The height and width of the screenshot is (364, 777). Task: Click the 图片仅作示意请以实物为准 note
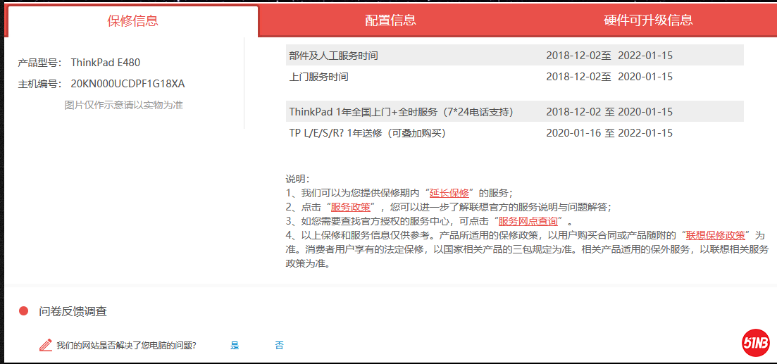124,105
